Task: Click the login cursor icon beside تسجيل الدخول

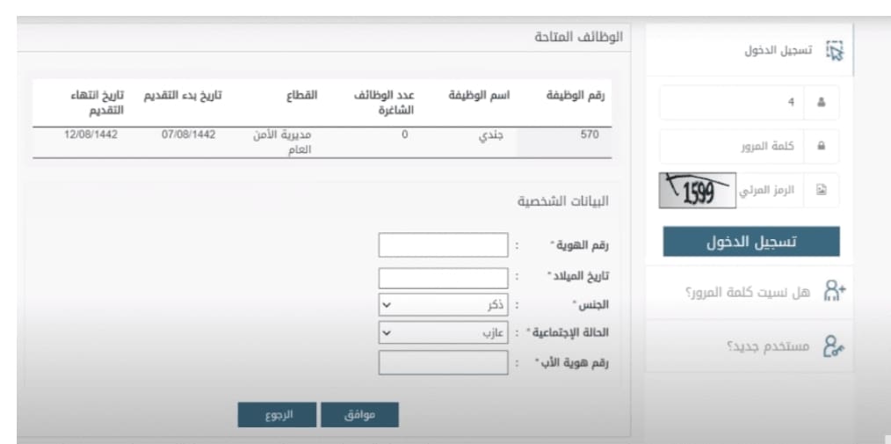Action: [835, 51]
